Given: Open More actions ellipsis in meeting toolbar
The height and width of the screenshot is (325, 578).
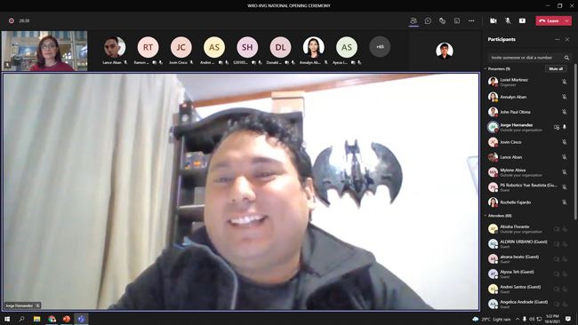Looking at the screenshot, I should coord(471,21).
